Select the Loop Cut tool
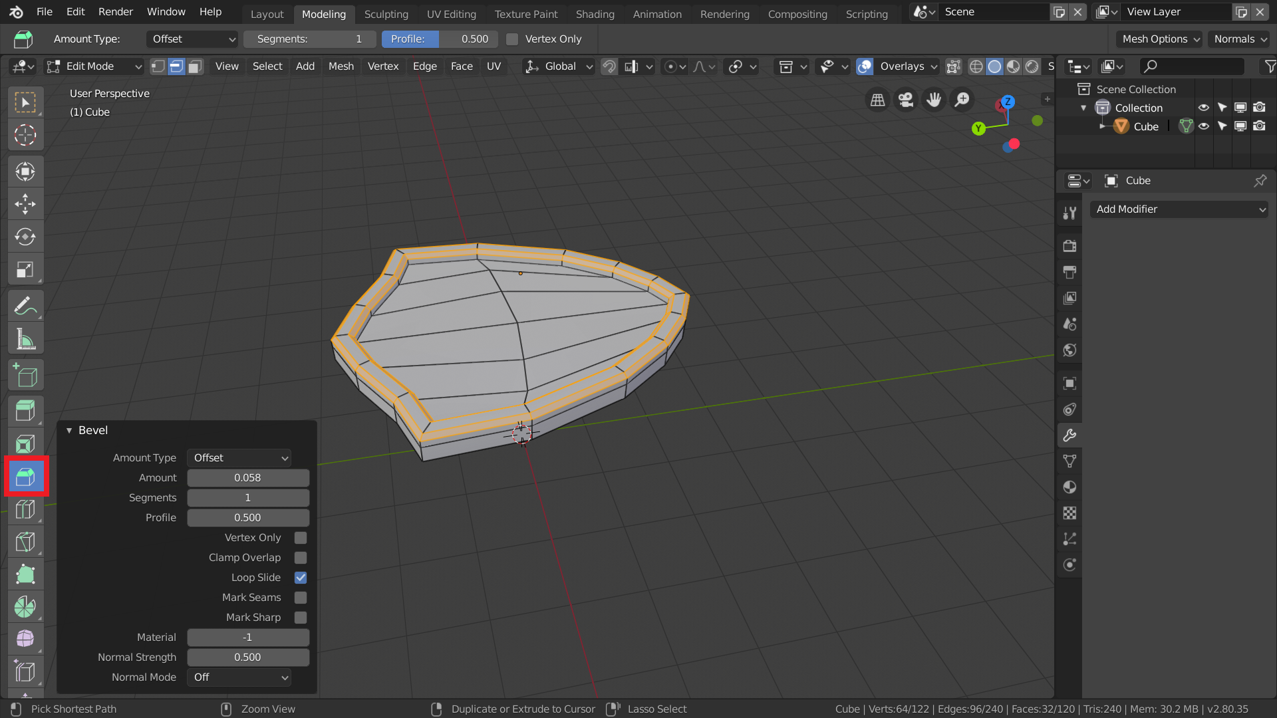Viewport: 1277px width, 718px height. tap(25, 509)
